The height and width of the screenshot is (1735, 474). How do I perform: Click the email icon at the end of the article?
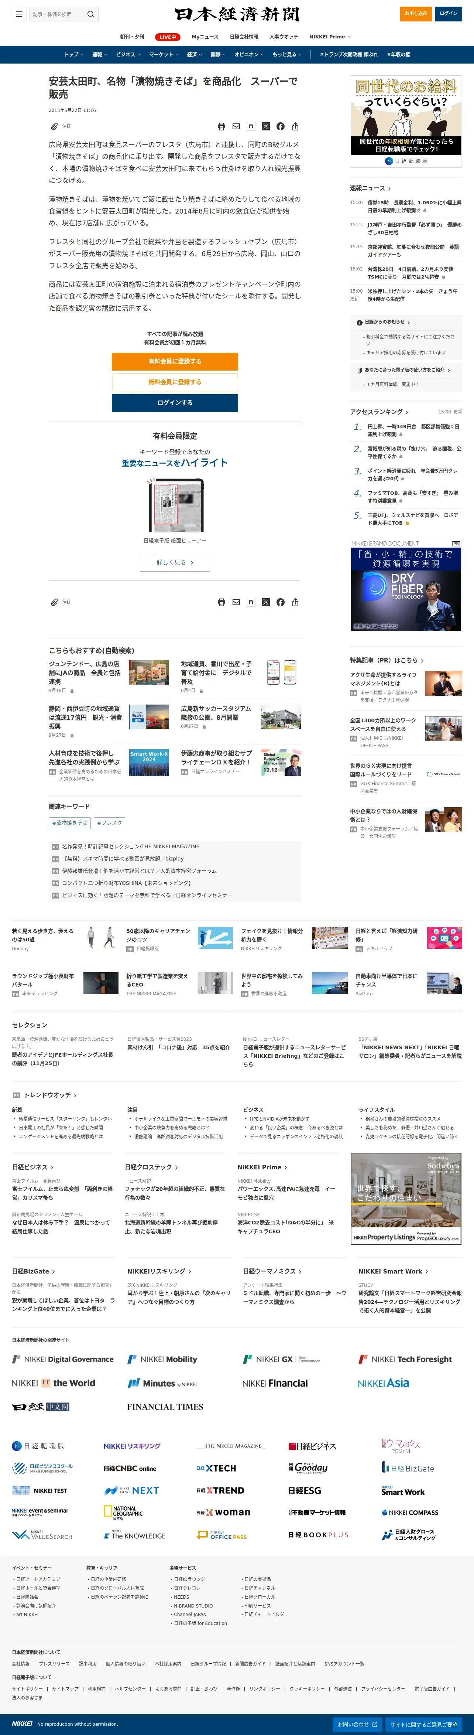(x=236, y=602)
